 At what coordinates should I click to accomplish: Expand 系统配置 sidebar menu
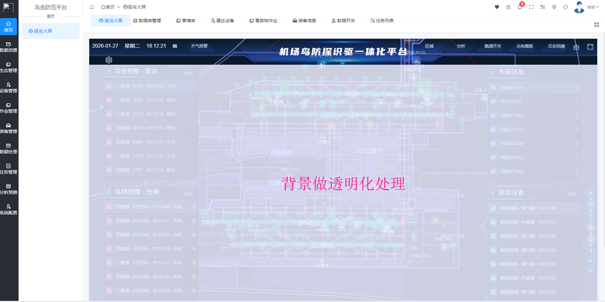pos(8,210)
